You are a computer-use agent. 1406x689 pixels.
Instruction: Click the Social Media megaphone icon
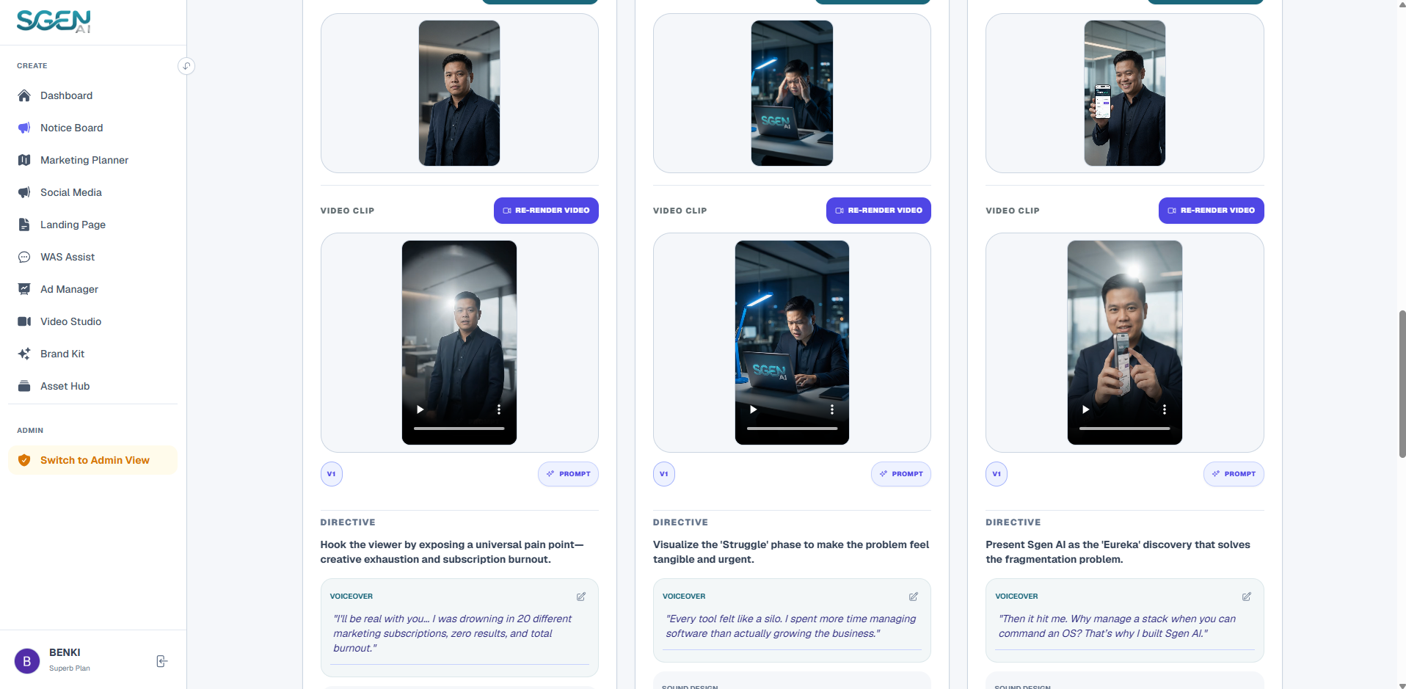tap(24, 192)
